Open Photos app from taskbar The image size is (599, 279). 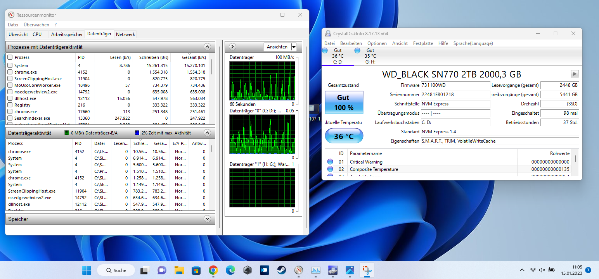350,270
